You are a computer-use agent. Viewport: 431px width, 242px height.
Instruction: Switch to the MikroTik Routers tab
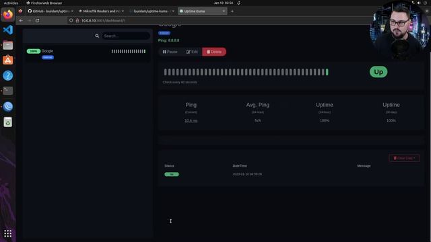tap(101, 11)
